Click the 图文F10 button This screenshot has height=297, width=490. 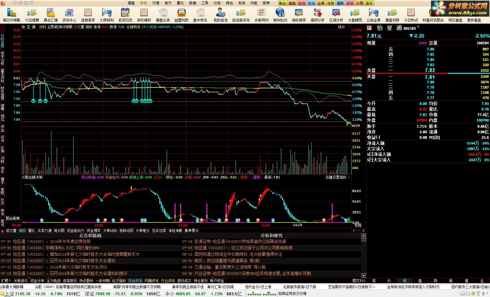[x=359, y=281]
